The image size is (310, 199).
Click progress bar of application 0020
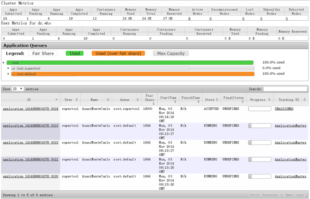[x=260, y=176]
